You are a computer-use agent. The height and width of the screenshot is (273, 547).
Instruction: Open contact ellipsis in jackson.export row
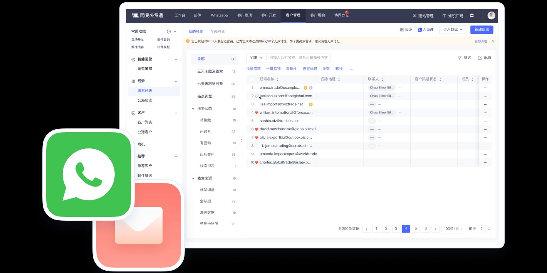tap(399, 96)
